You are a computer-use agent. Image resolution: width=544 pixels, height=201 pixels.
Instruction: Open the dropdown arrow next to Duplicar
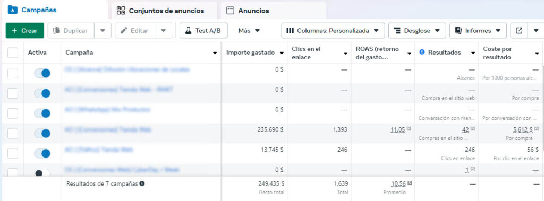click(x=103, y=31)
